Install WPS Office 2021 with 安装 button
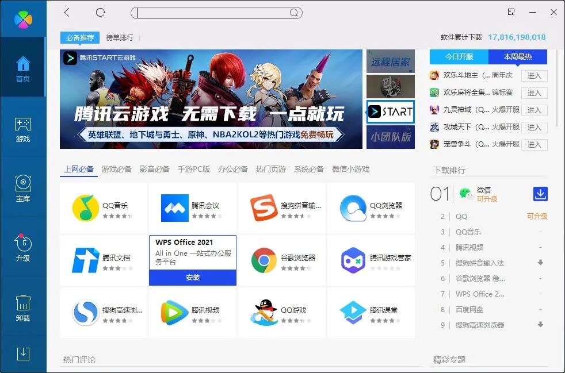The image size is (565, 373). click(x=193, y=278)
